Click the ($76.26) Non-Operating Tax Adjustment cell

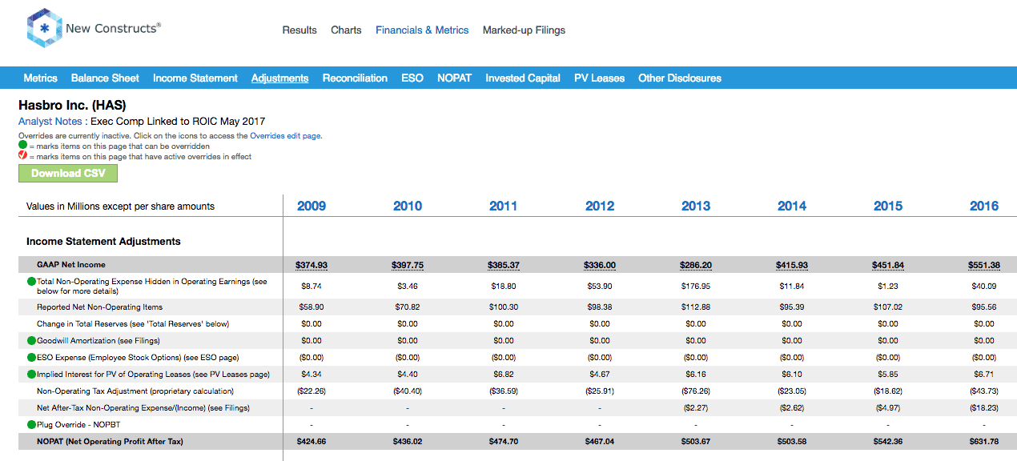(696, 391)
